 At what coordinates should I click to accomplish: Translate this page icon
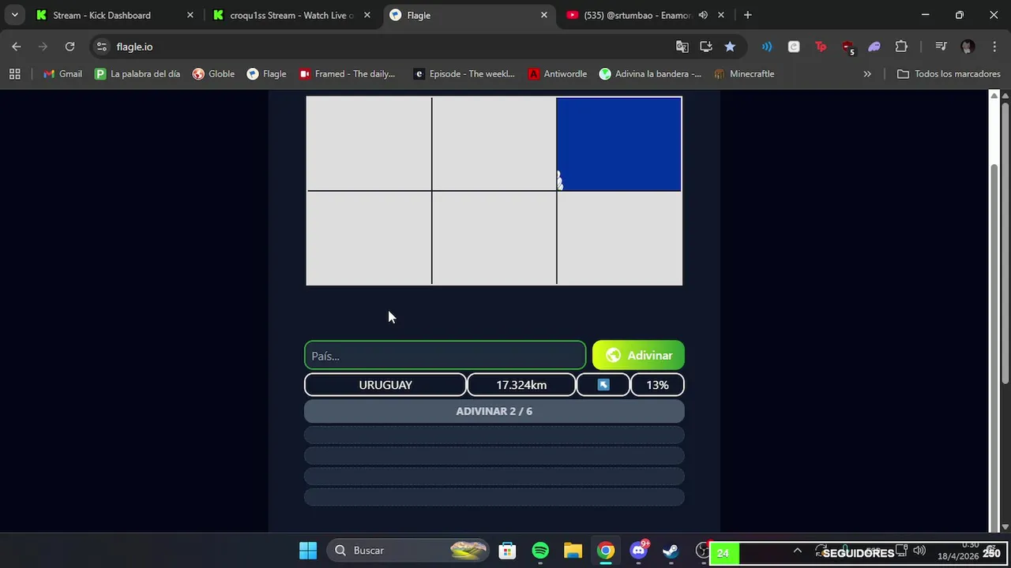682,47
